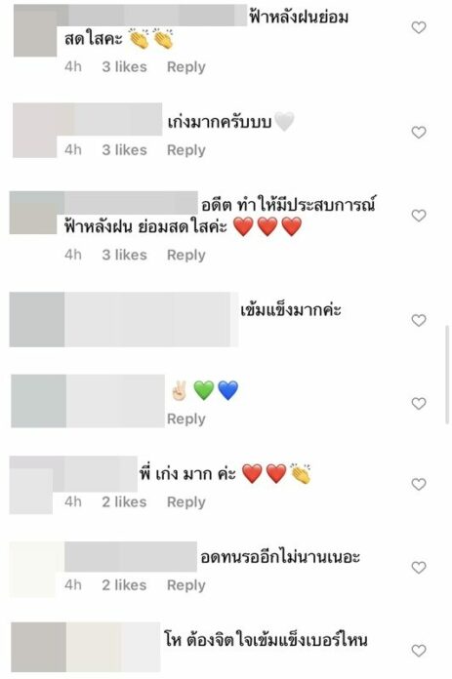This screenshot has height=679, width=452.
Task: View 2 likes on 'พี่ เก่ง มาก ค่ะ' comment
Action: (124, 502)
